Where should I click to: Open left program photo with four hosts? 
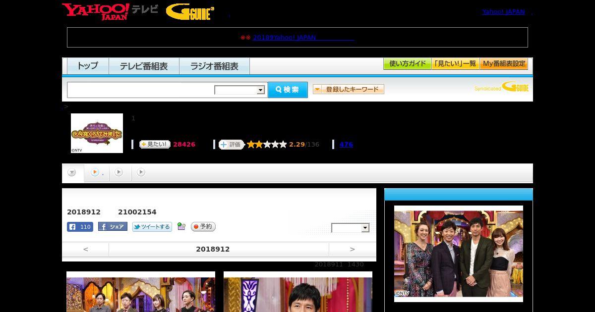click(141, 292)
